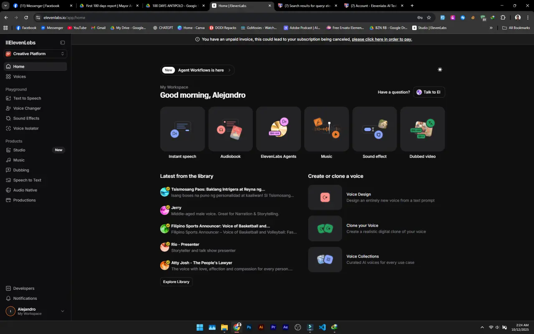
Task: Open the CHATGPT bookmark
Action: [x=163, y=28]
